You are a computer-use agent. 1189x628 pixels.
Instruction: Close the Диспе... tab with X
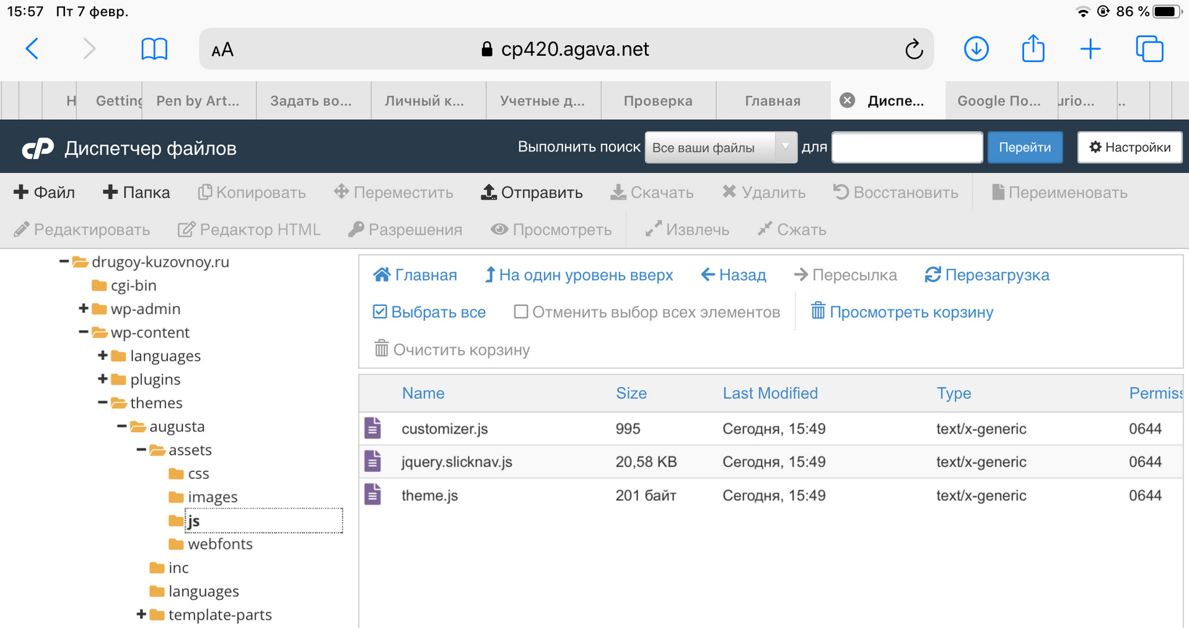coord(848,100)
